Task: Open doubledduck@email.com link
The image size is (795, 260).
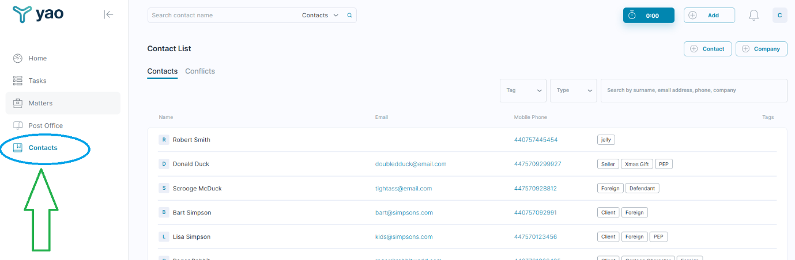Action: (410, 164)
